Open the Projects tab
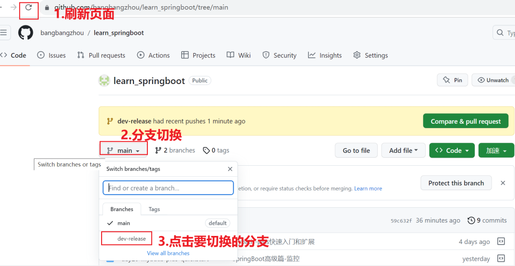The width and height of the screenshot is (515, 266). [198, 55]
